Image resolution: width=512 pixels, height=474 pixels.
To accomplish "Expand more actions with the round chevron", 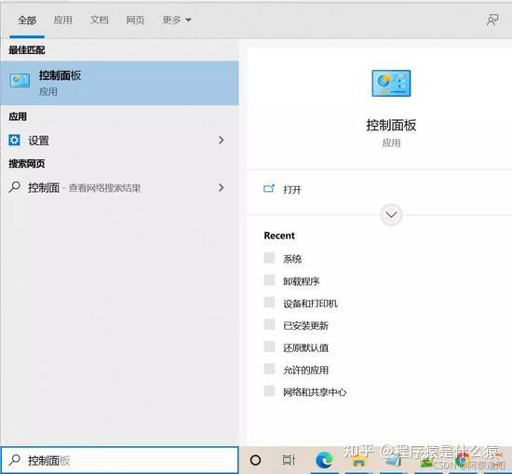I will tap(391, 214).
